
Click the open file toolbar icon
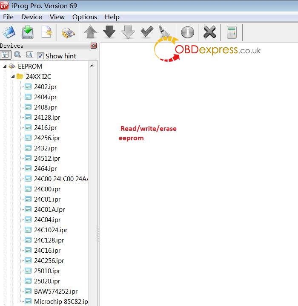point(9,32)
